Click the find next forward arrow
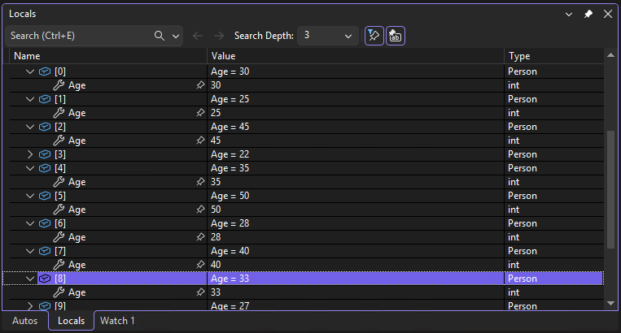621x333 pixels. 218,36
